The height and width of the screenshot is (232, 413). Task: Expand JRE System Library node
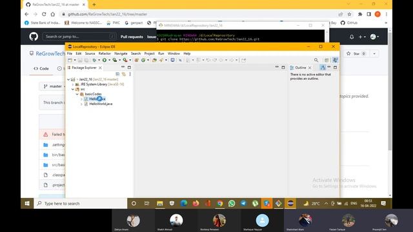73,84
